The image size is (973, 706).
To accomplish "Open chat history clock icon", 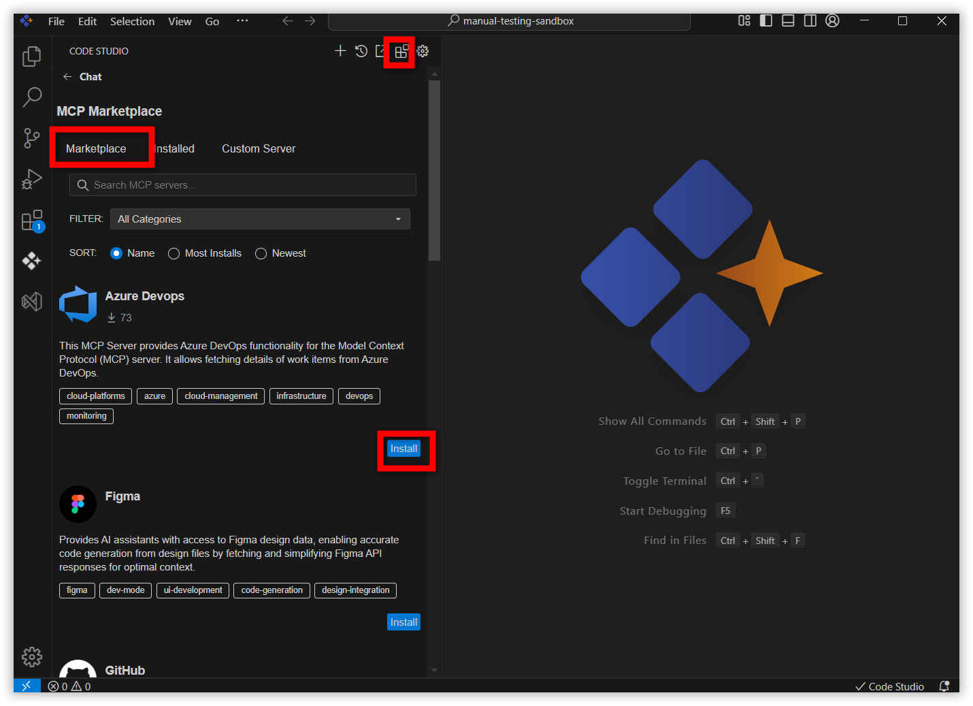I will pyautogui.click(x=361, y=51).
